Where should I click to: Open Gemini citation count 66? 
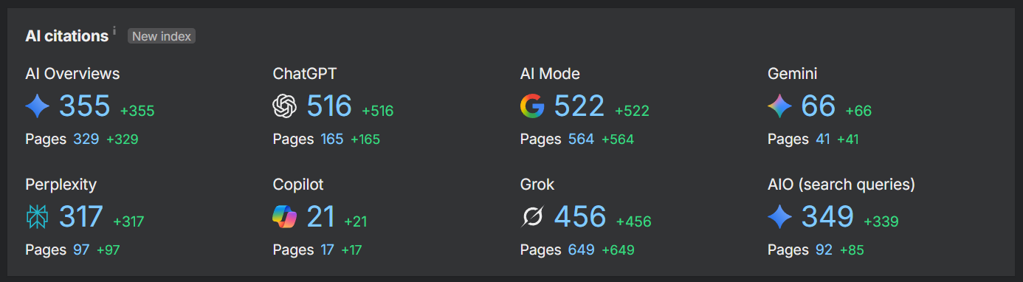pos(819,106)
